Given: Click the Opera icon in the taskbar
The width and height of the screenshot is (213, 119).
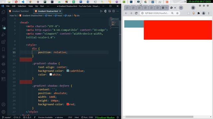Looking at the screenshot, I should click(16, 2).
